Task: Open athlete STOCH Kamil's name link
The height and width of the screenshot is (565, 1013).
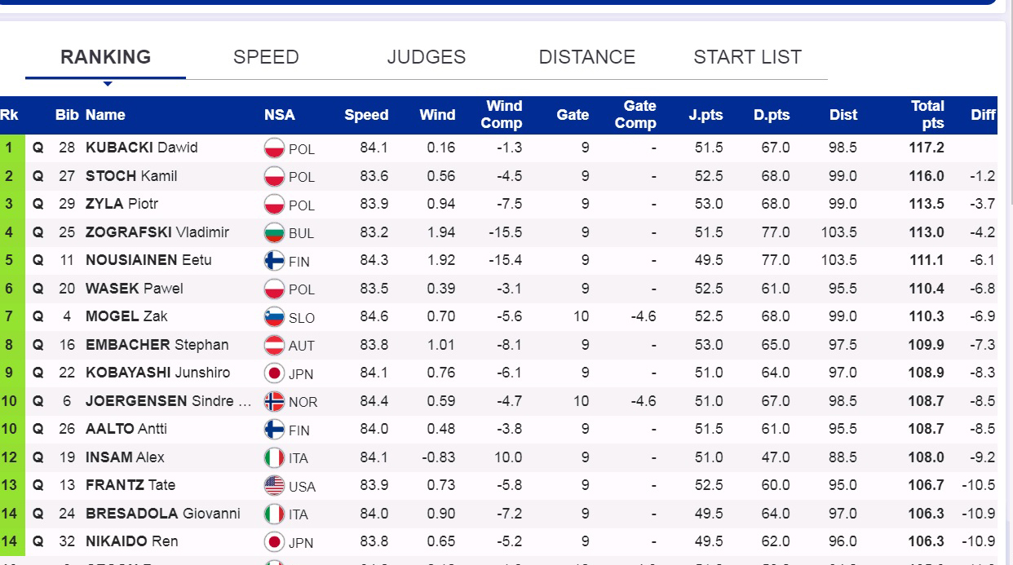Action: tap(131, 176)
